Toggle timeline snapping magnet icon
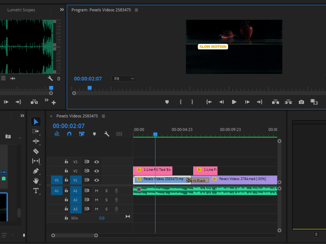This screenshot has width=326, height=244. [x=69, y=134]
